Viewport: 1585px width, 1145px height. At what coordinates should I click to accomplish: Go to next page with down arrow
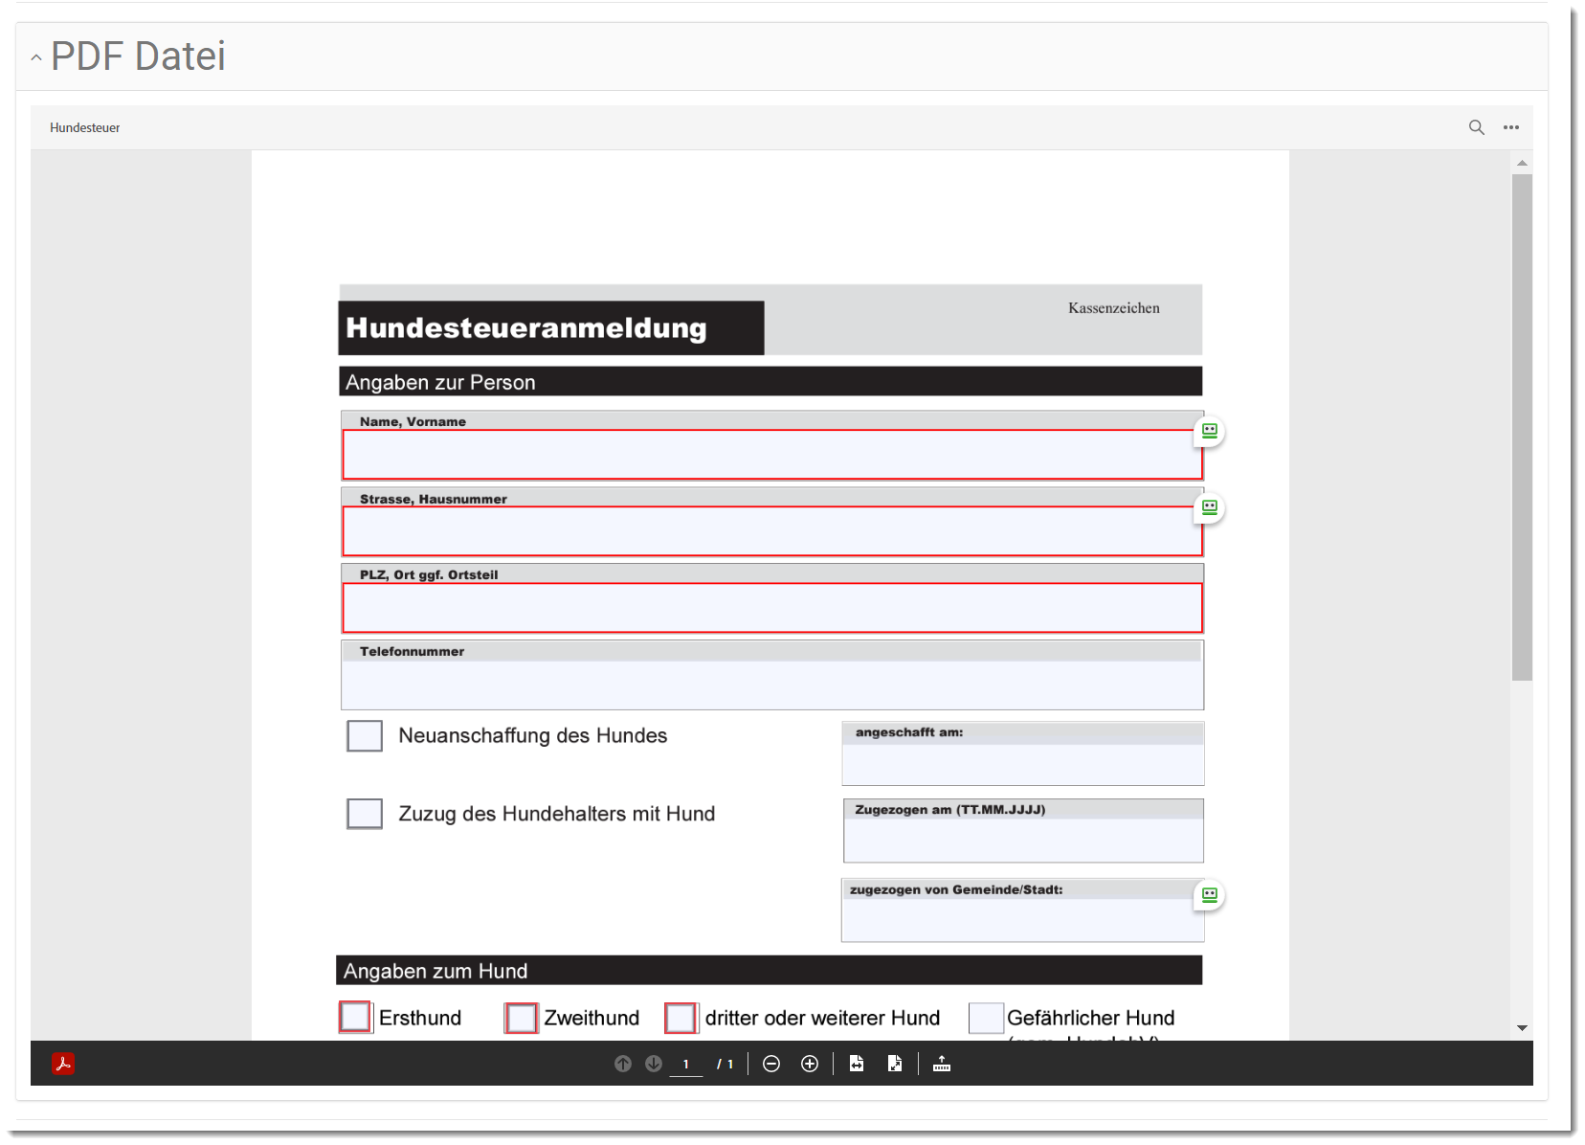(x=654, y=1064)
